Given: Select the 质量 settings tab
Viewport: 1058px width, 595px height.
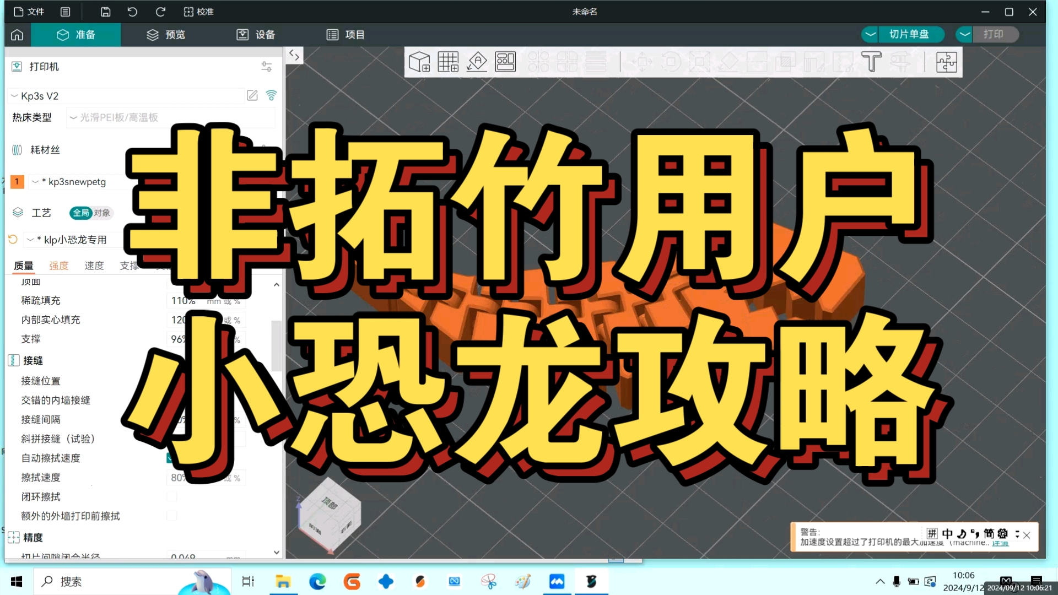Looking at the screenshot, I should (x=24, y=266).
